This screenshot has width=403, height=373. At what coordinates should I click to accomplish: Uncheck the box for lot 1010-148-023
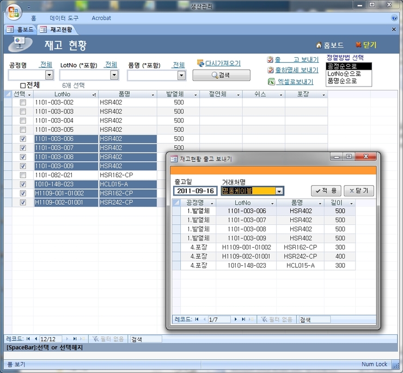(x=23, y=184)
